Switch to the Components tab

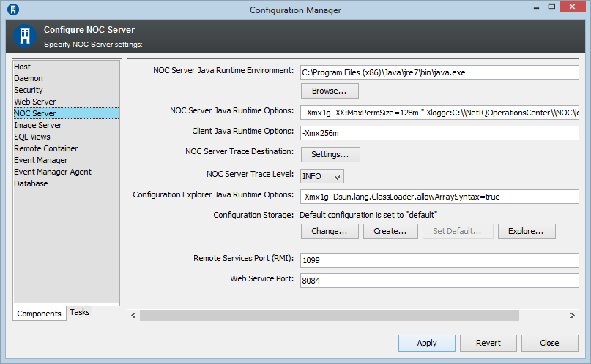click(40, 314)
